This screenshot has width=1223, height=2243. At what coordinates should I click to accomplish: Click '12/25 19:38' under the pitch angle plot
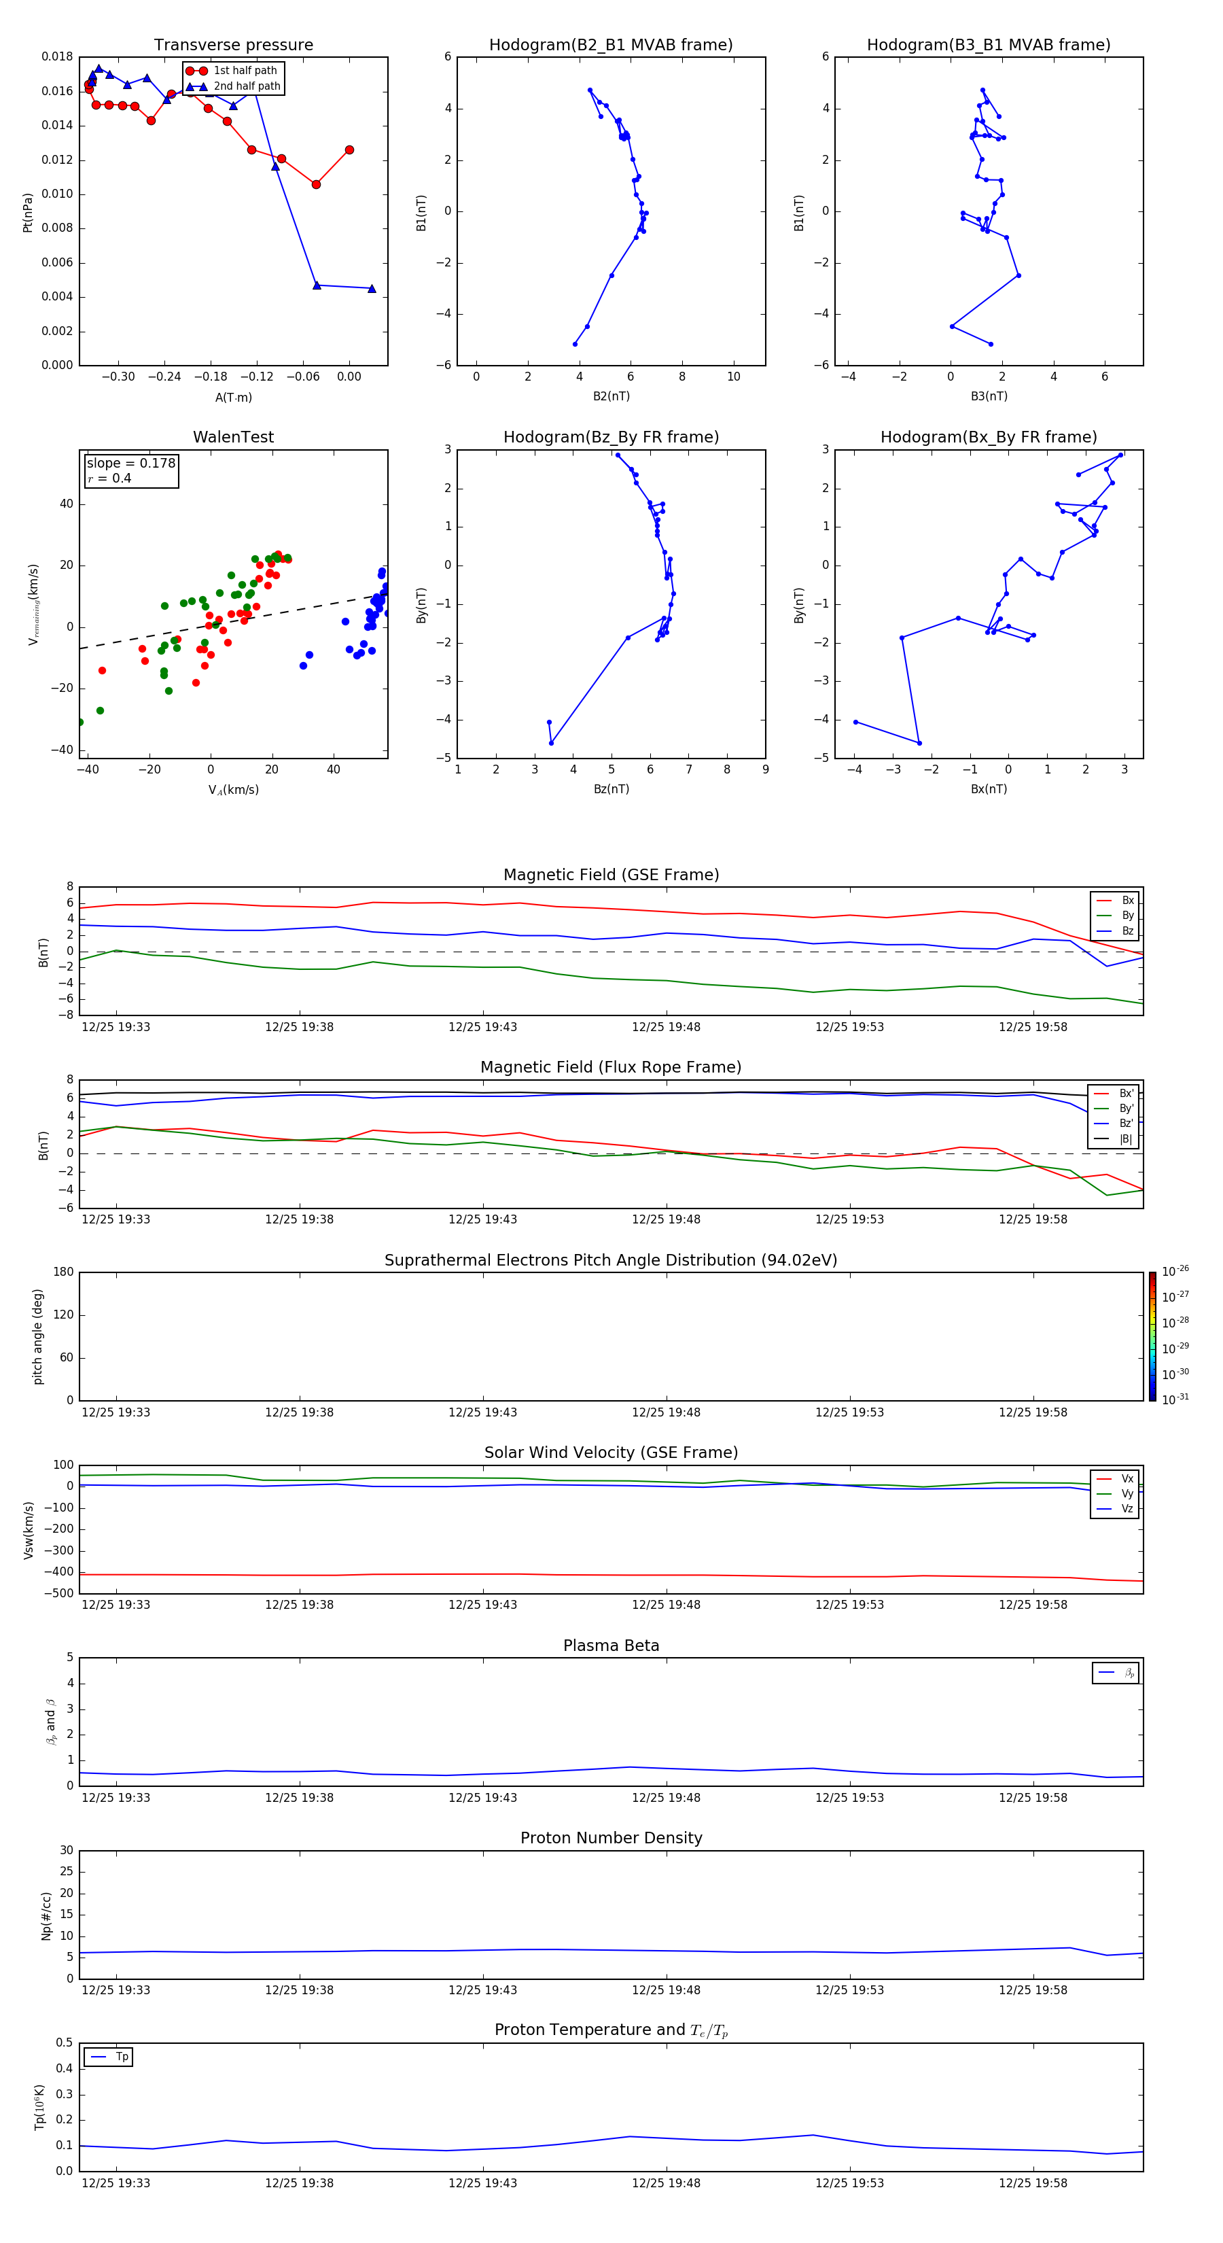pyautogui.click(x=300, y=1412)
